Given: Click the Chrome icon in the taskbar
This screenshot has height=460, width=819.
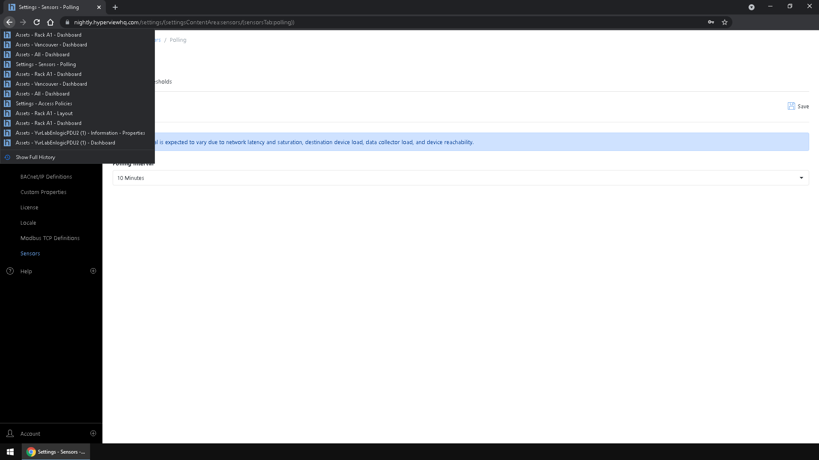Looking at the screenshot, I should pyautogui.click(x=31, y=451).
